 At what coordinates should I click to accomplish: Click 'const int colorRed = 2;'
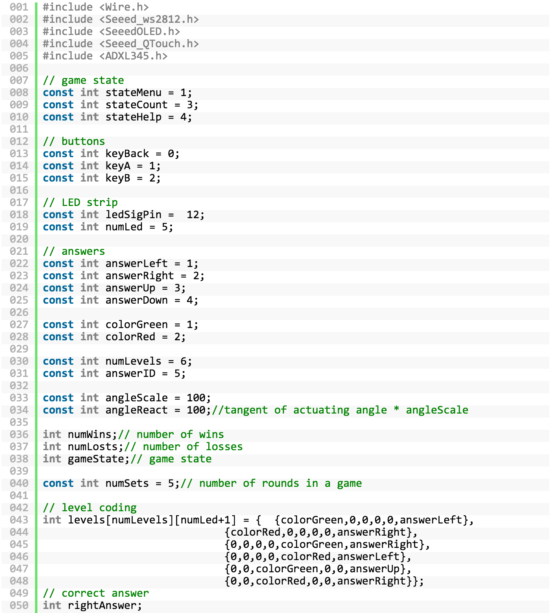point(115,337)
